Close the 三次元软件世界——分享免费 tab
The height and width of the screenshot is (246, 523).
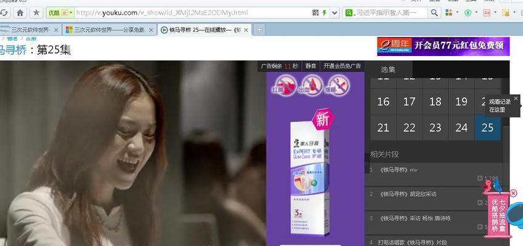coord(151,30)
